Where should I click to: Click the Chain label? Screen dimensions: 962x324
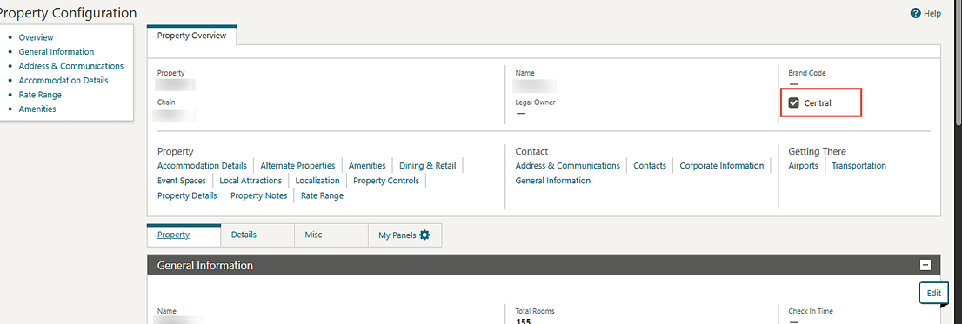coord(166,102)
